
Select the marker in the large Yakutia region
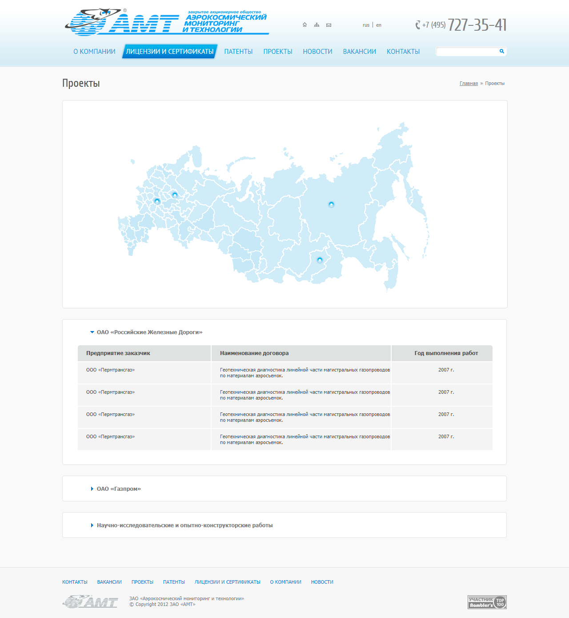[x=331, y=204]
